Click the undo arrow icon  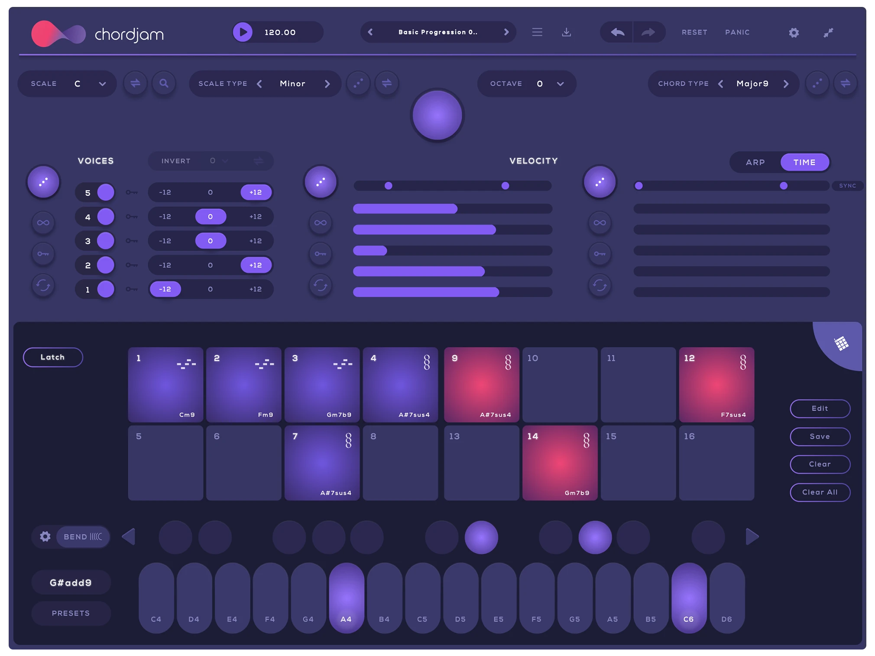coord(617,32)
